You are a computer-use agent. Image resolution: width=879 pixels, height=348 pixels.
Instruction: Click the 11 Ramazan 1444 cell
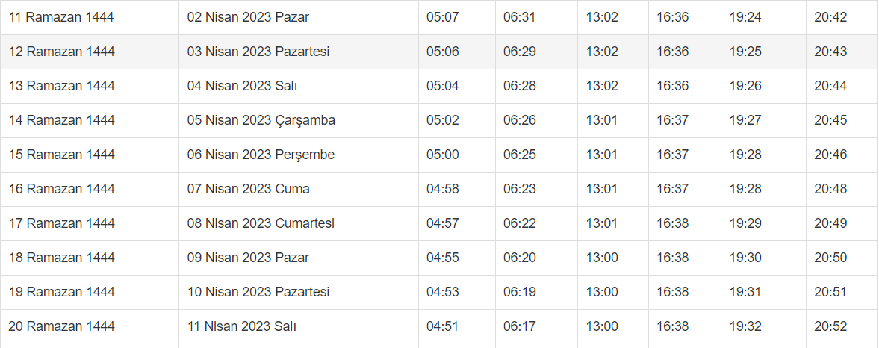point(61,17)
